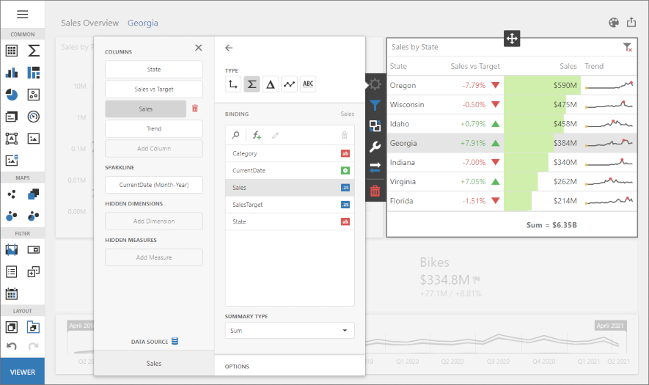Add a Group layout item

click(12, 327)
